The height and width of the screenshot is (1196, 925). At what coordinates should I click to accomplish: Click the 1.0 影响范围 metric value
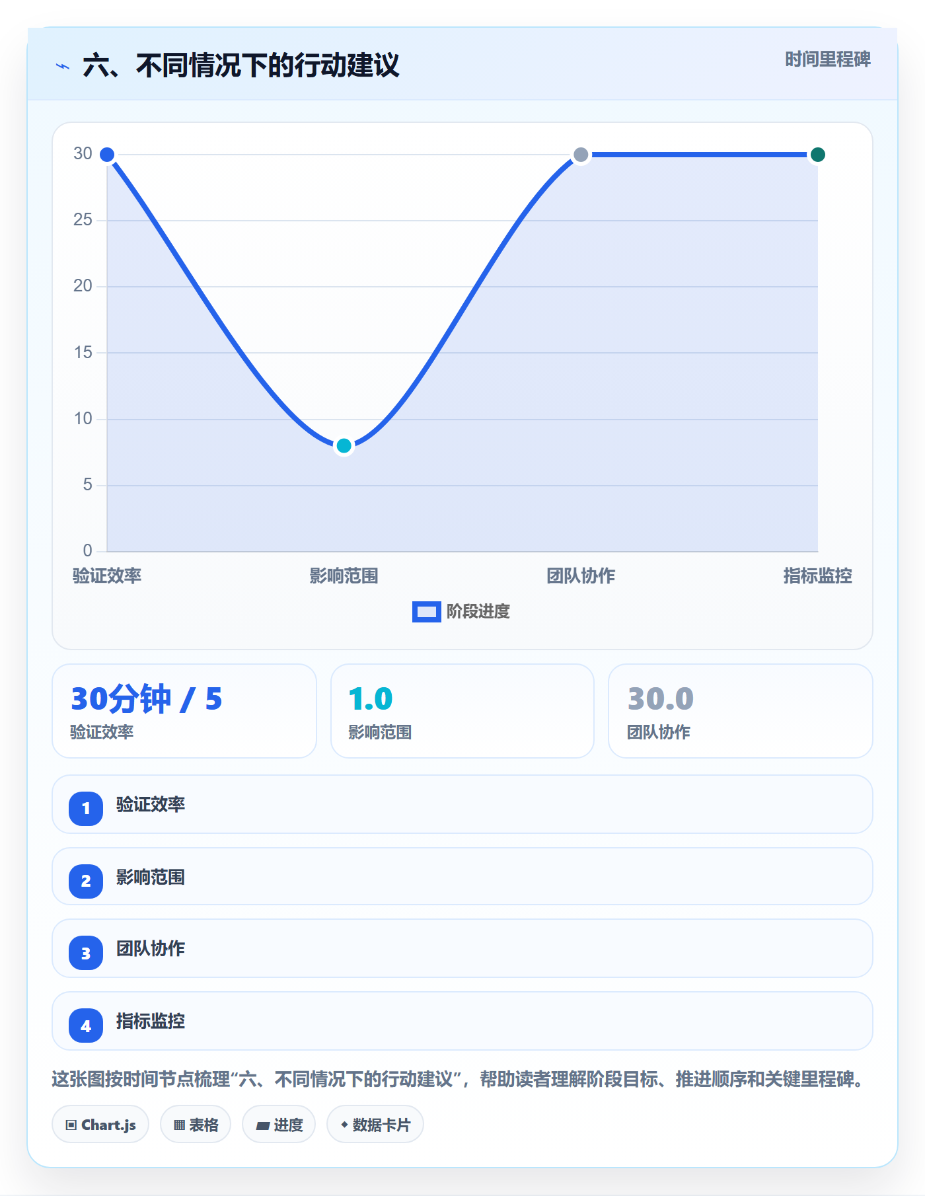371,698
